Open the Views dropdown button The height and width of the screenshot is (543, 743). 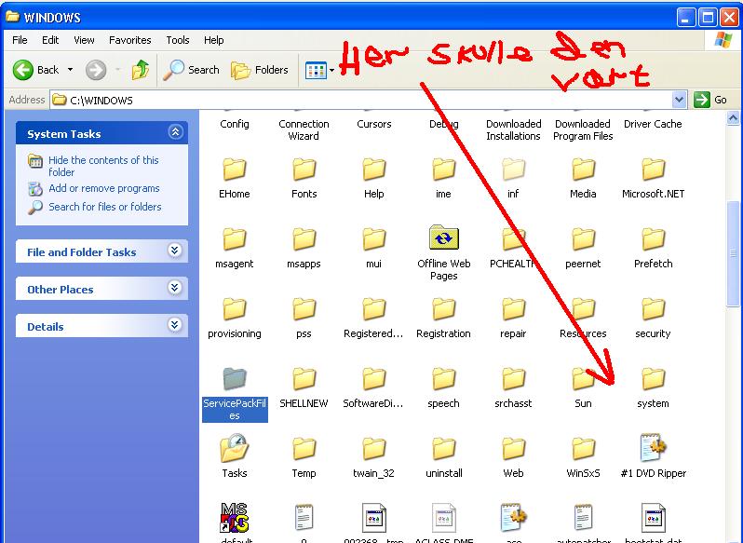pyautogui.click(x=320, y=71)
